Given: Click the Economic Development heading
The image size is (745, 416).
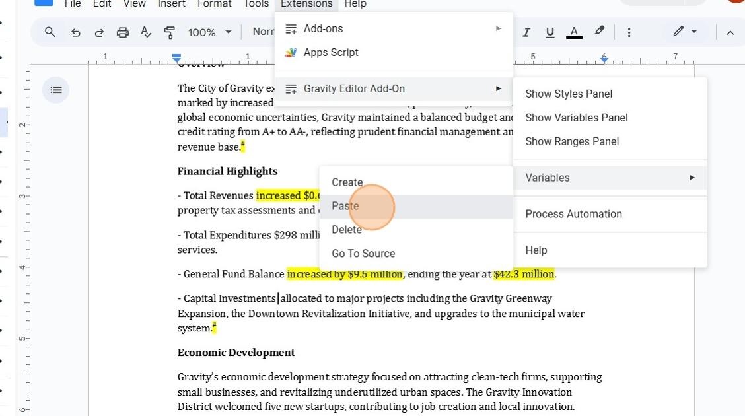Looking at the screenshot, I should click(236, 353).
